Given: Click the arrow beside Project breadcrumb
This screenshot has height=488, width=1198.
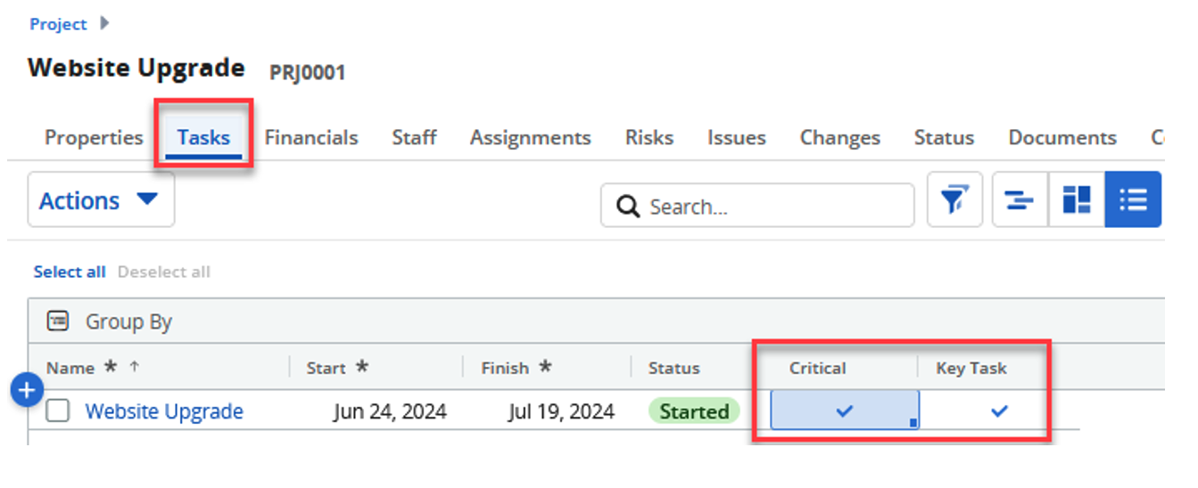Looking at the screenshot, I should [104, 23].
